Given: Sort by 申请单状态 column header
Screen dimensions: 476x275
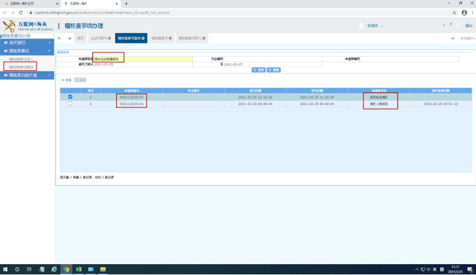Looking at the screenshot, I should point(379,90).
